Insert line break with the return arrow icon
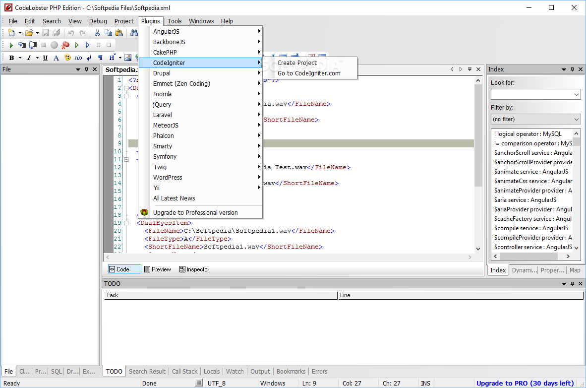 (x=89, y=58)
